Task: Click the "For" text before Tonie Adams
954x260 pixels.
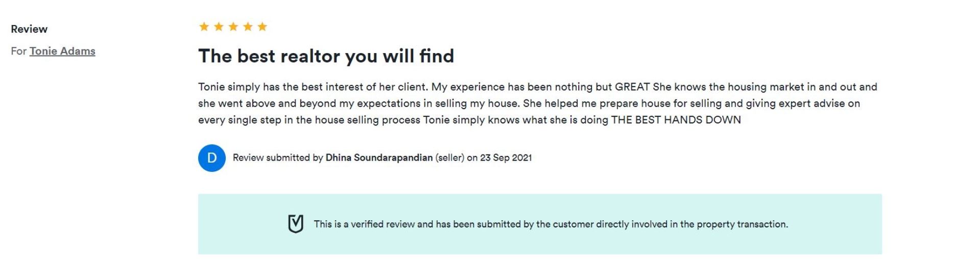Action: click(18, 51)
